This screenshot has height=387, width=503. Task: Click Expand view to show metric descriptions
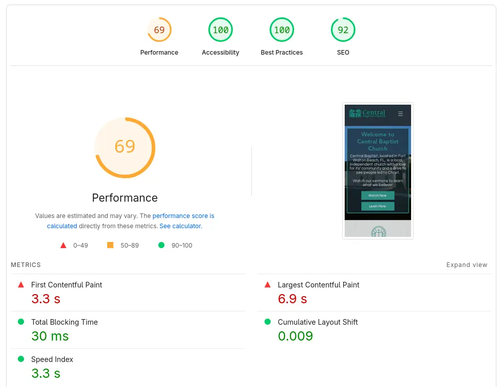pyautogui.click(x=466, y=264)
